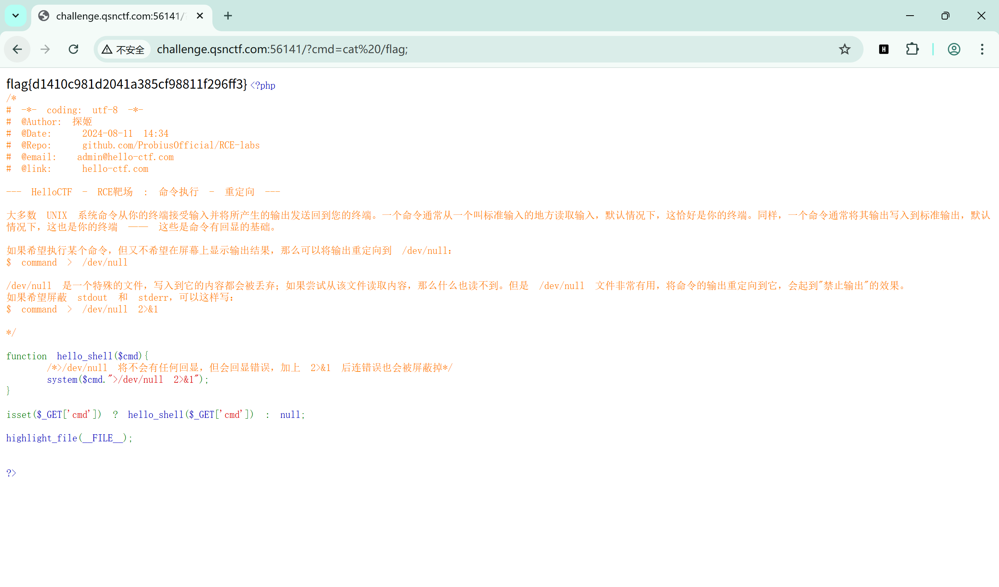Click the 不安全 site security warning
Image resolution: width=999 pixels, height=587 pixels.
[x=123, y=50]
